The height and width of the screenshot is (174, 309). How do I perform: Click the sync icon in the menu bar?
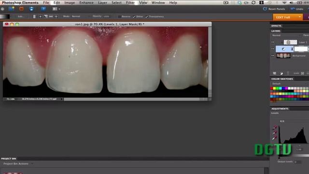[x=253, y=2]
